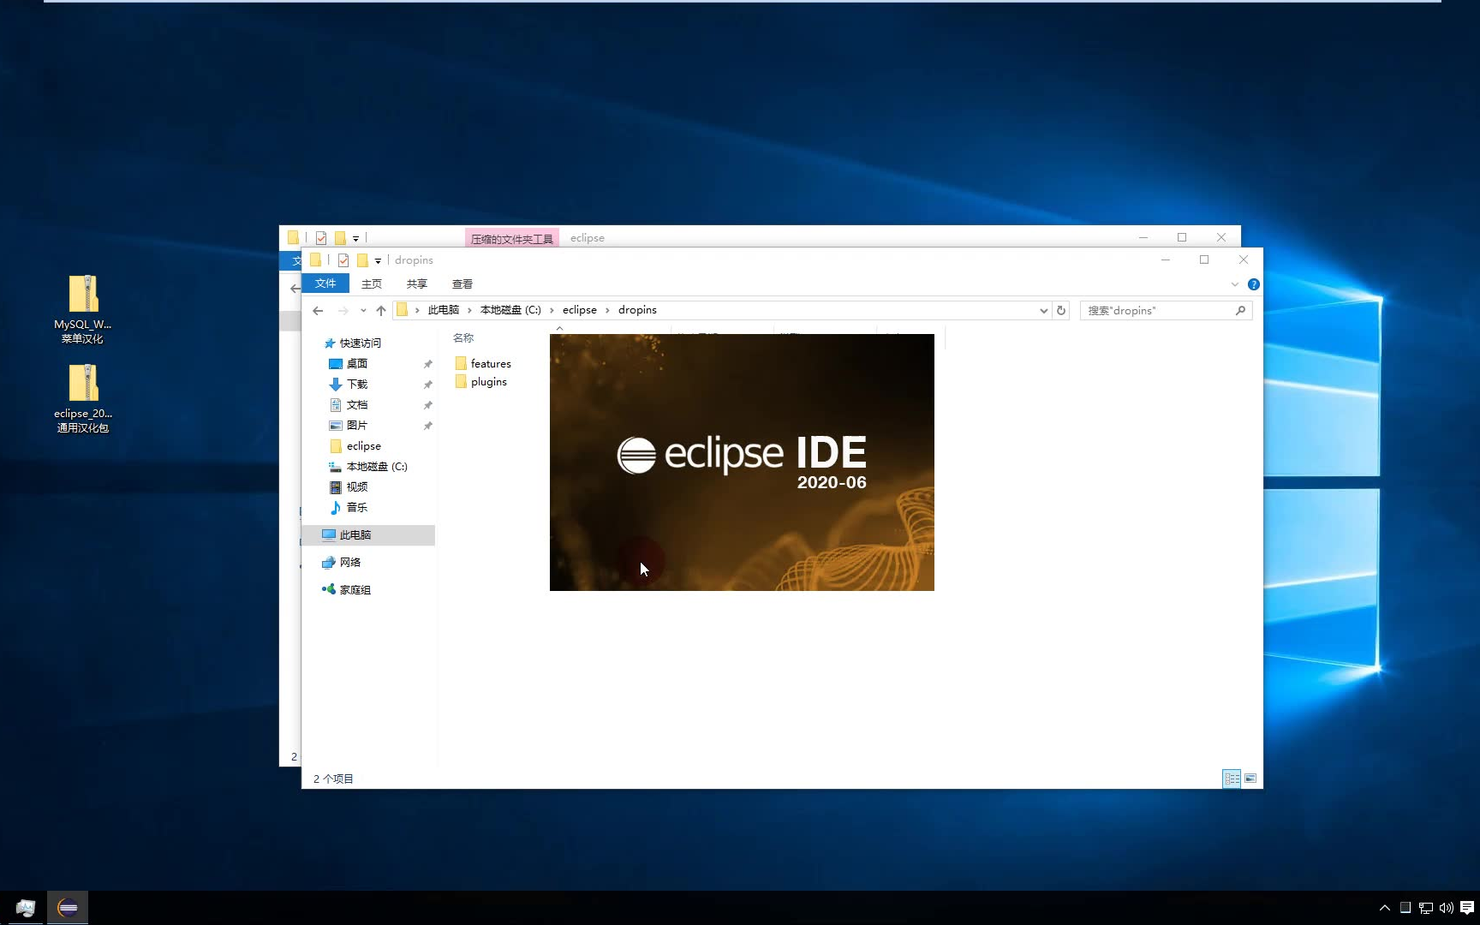Click properties icon in dropins title bar
Viewport: 1480px width, 925px height.
pyautogui.click(x=343, y=260)
